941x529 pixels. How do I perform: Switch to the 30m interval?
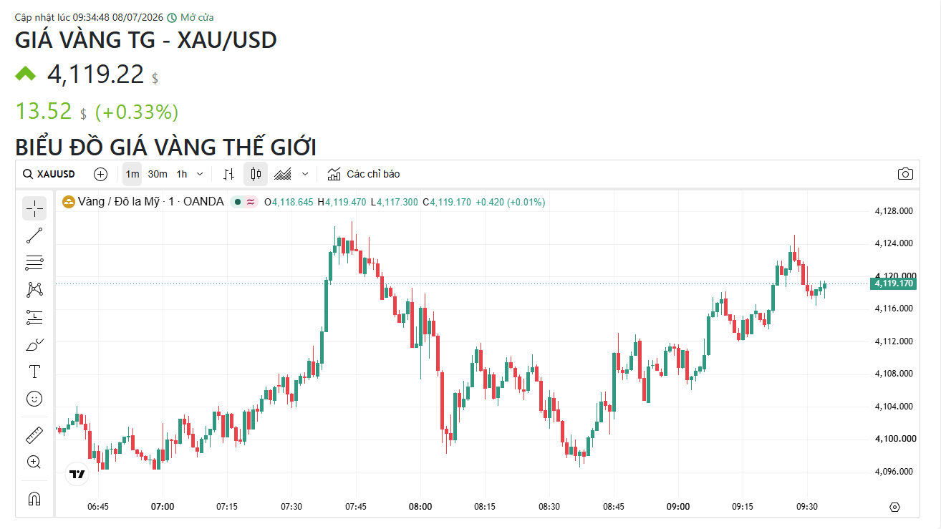(x=158, y=174)
